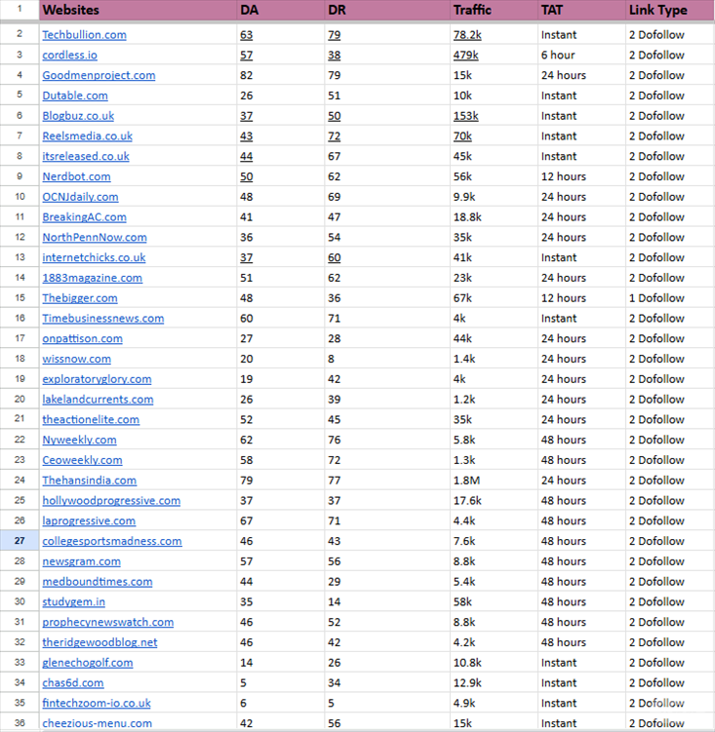Click the linked traffic value 153k
Viewport: 715px width, 732px height.
466,116
